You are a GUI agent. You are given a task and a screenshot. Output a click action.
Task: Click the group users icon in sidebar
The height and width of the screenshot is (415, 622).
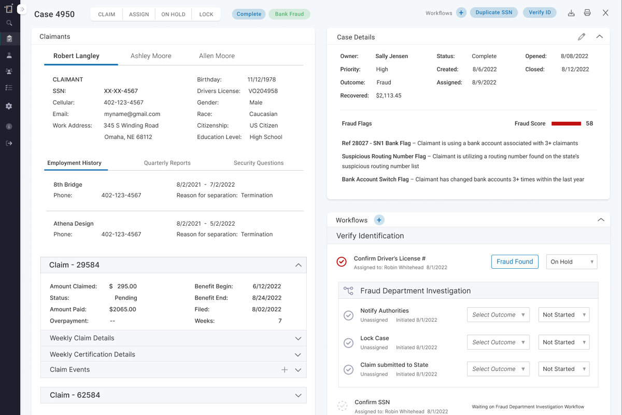(9, 72)
